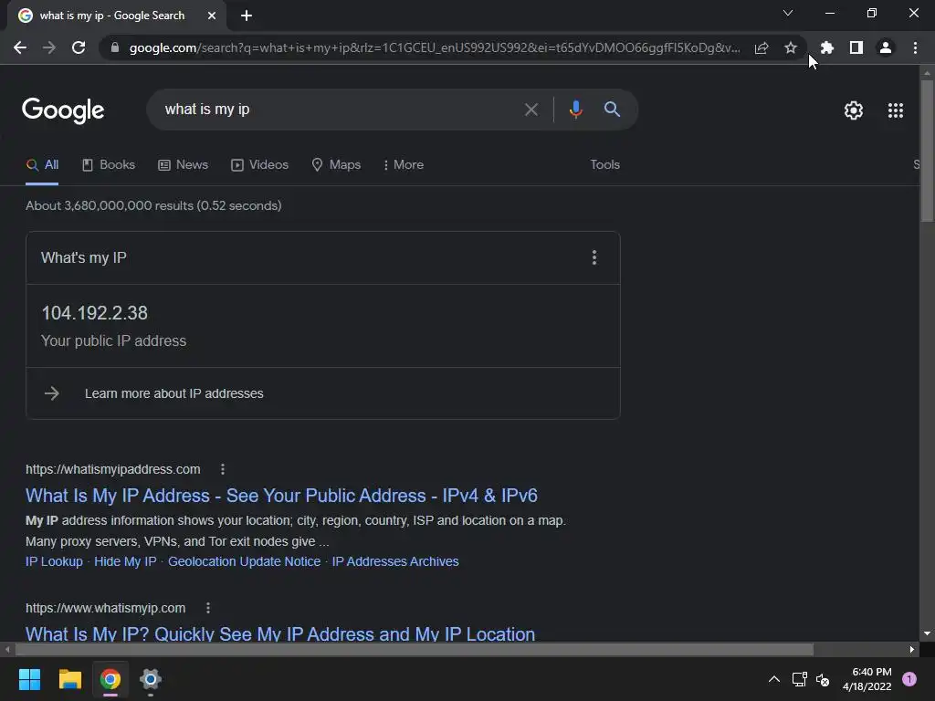The height and width of the screenshot is (701, 935).
Task: Clear the search box text
Action: click(531, 110)
